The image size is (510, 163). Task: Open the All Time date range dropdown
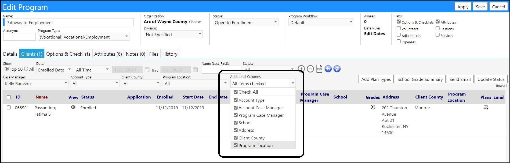(92, 70)
